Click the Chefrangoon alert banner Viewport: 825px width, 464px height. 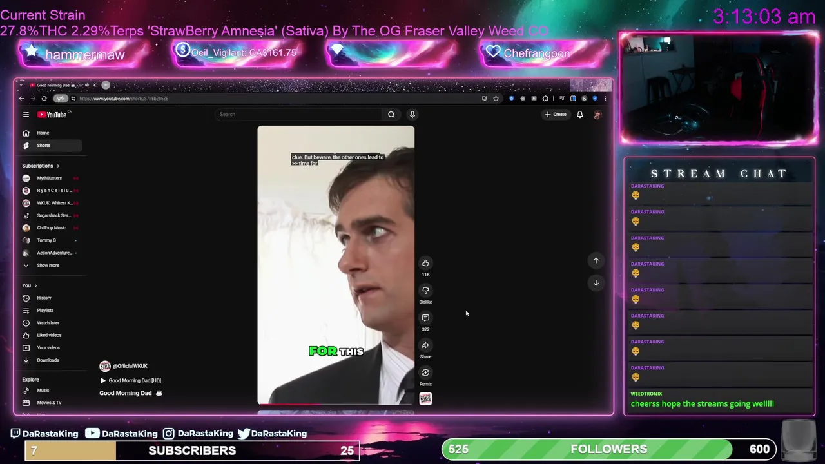coord(545,54)
